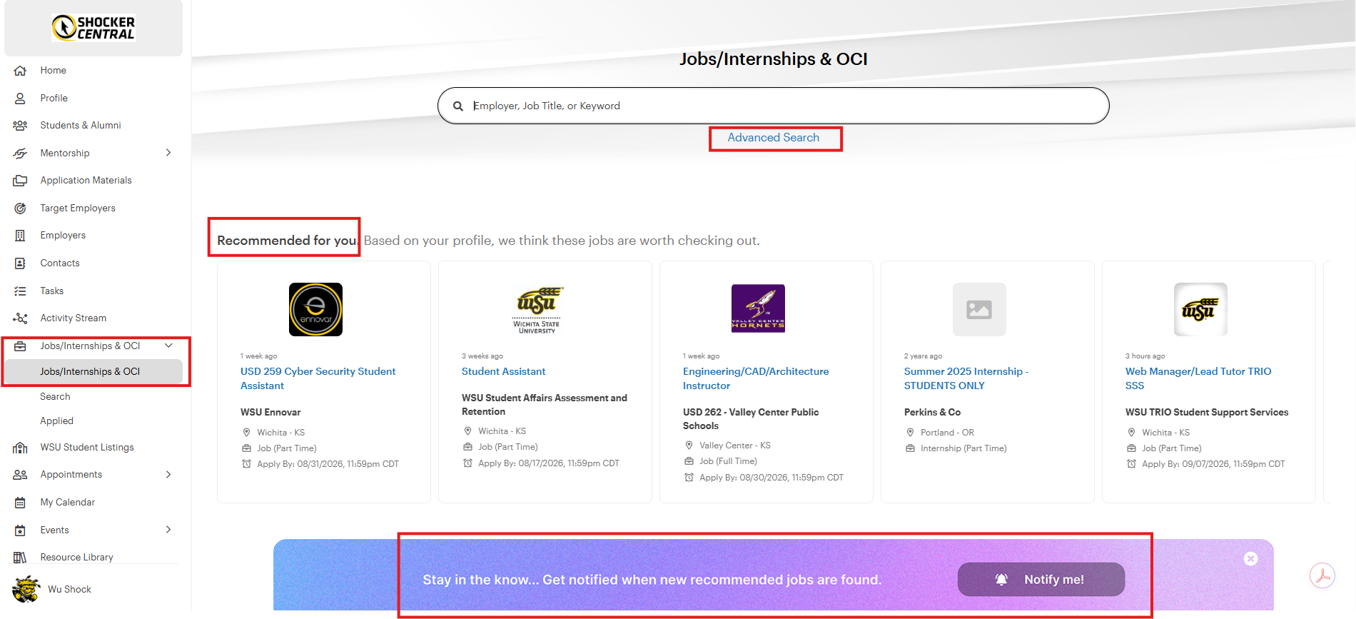The height and width of the screenshot is (619, 1356).
Task: Click the Events calendar icon
Action: tap(20, 530)
